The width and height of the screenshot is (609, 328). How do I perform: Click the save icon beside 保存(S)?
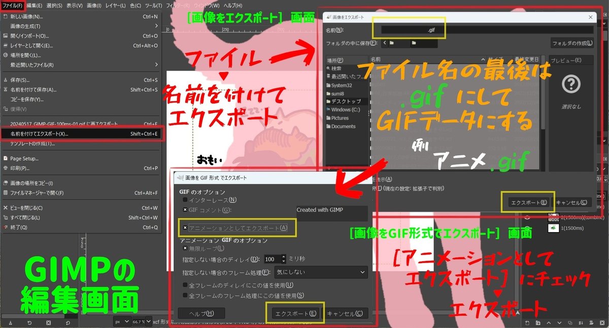(5, 80)
